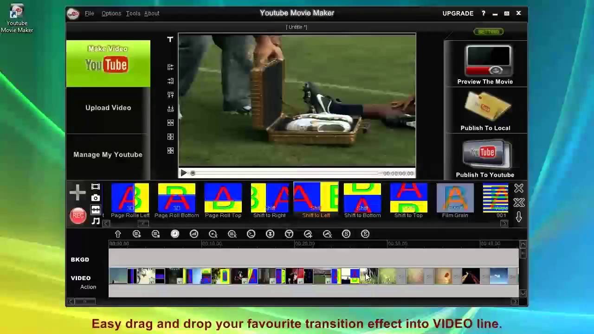
Task: Click transition list scroll-left arrow
Action: (x=106, y=224)
